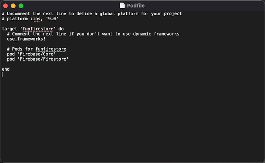Viewport: 265px width, 163px height.
Task: Minimize the window using yellow button
Action: tap(13, 6)
